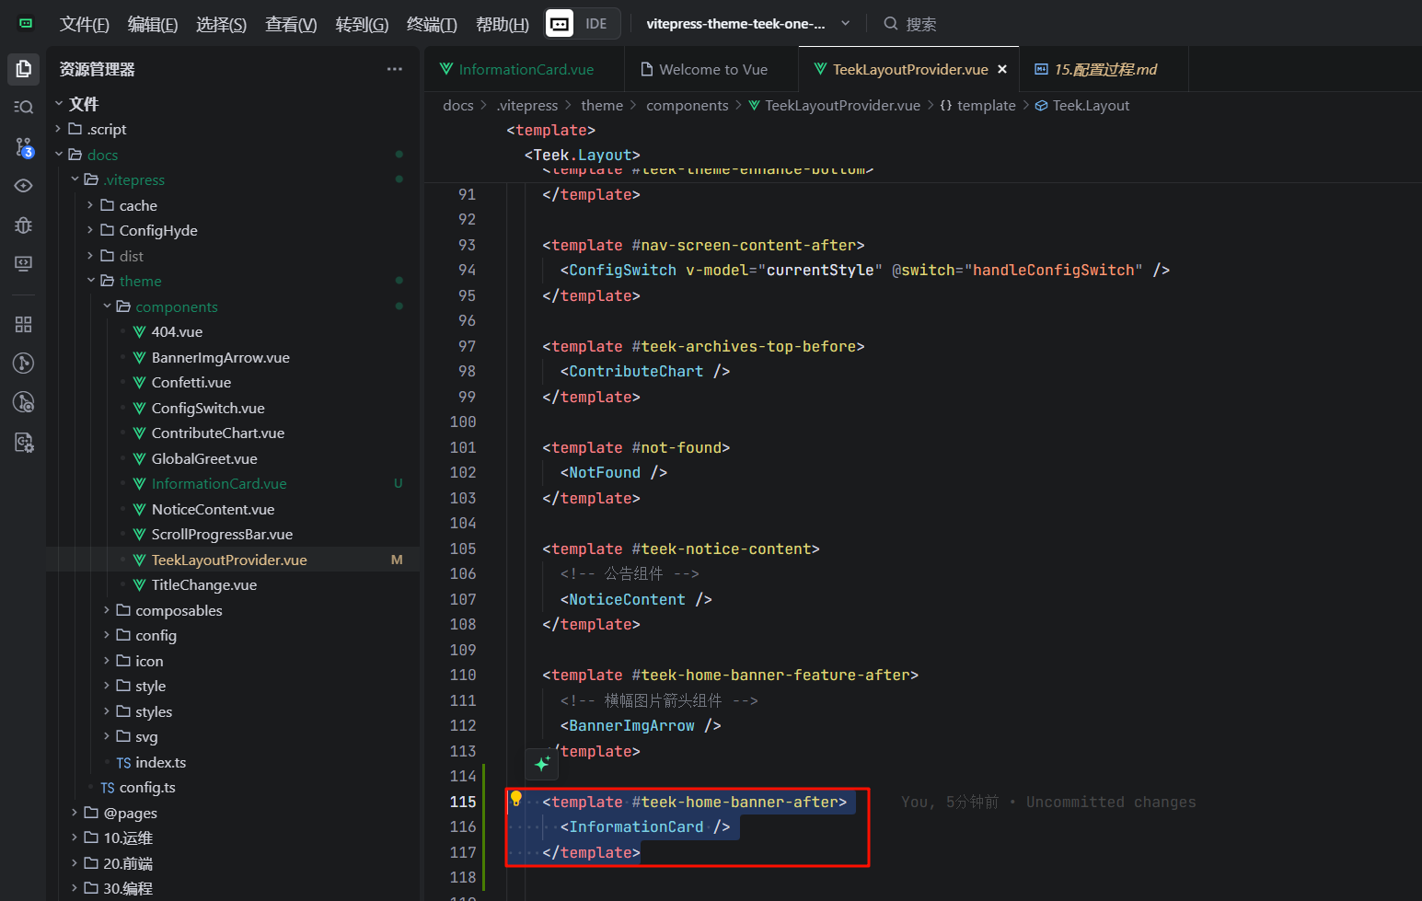Viewport: 1422px width, 901px height.
Task: Open the eye preview icon in the activity bar
Action: pyautogui.click(x=24, y=186)
